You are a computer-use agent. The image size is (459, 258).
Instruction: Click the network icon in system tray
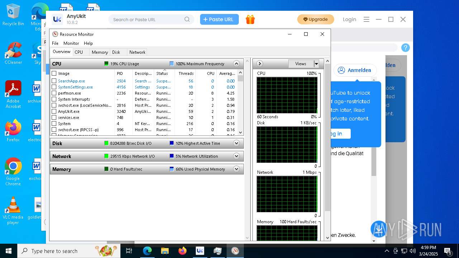point(404,251)
